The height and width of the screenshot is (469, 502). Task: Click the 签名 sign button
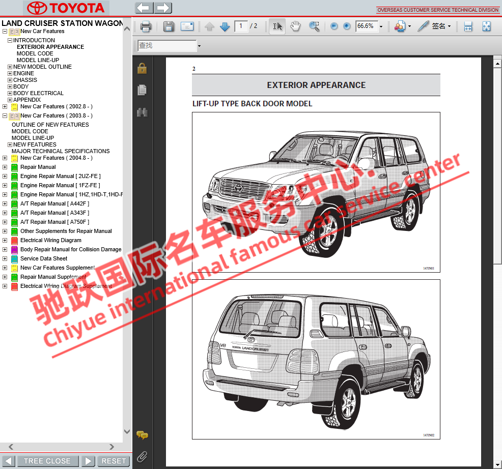point(438,26)
